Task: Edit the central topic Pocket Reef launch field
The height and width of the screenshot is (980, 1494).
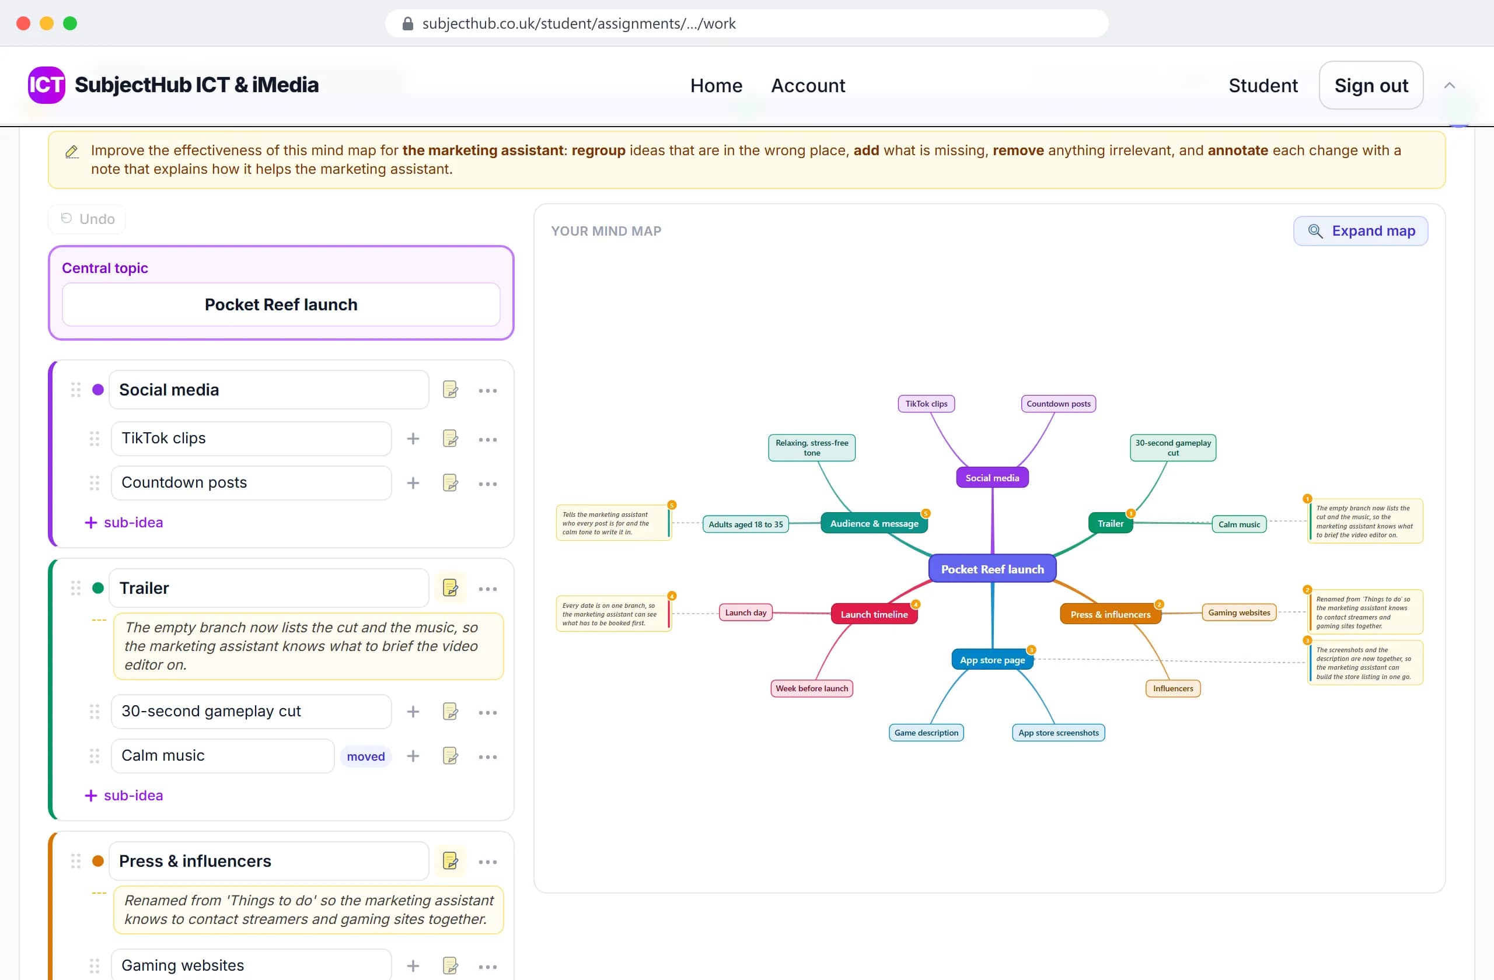Action: point(281,304)
